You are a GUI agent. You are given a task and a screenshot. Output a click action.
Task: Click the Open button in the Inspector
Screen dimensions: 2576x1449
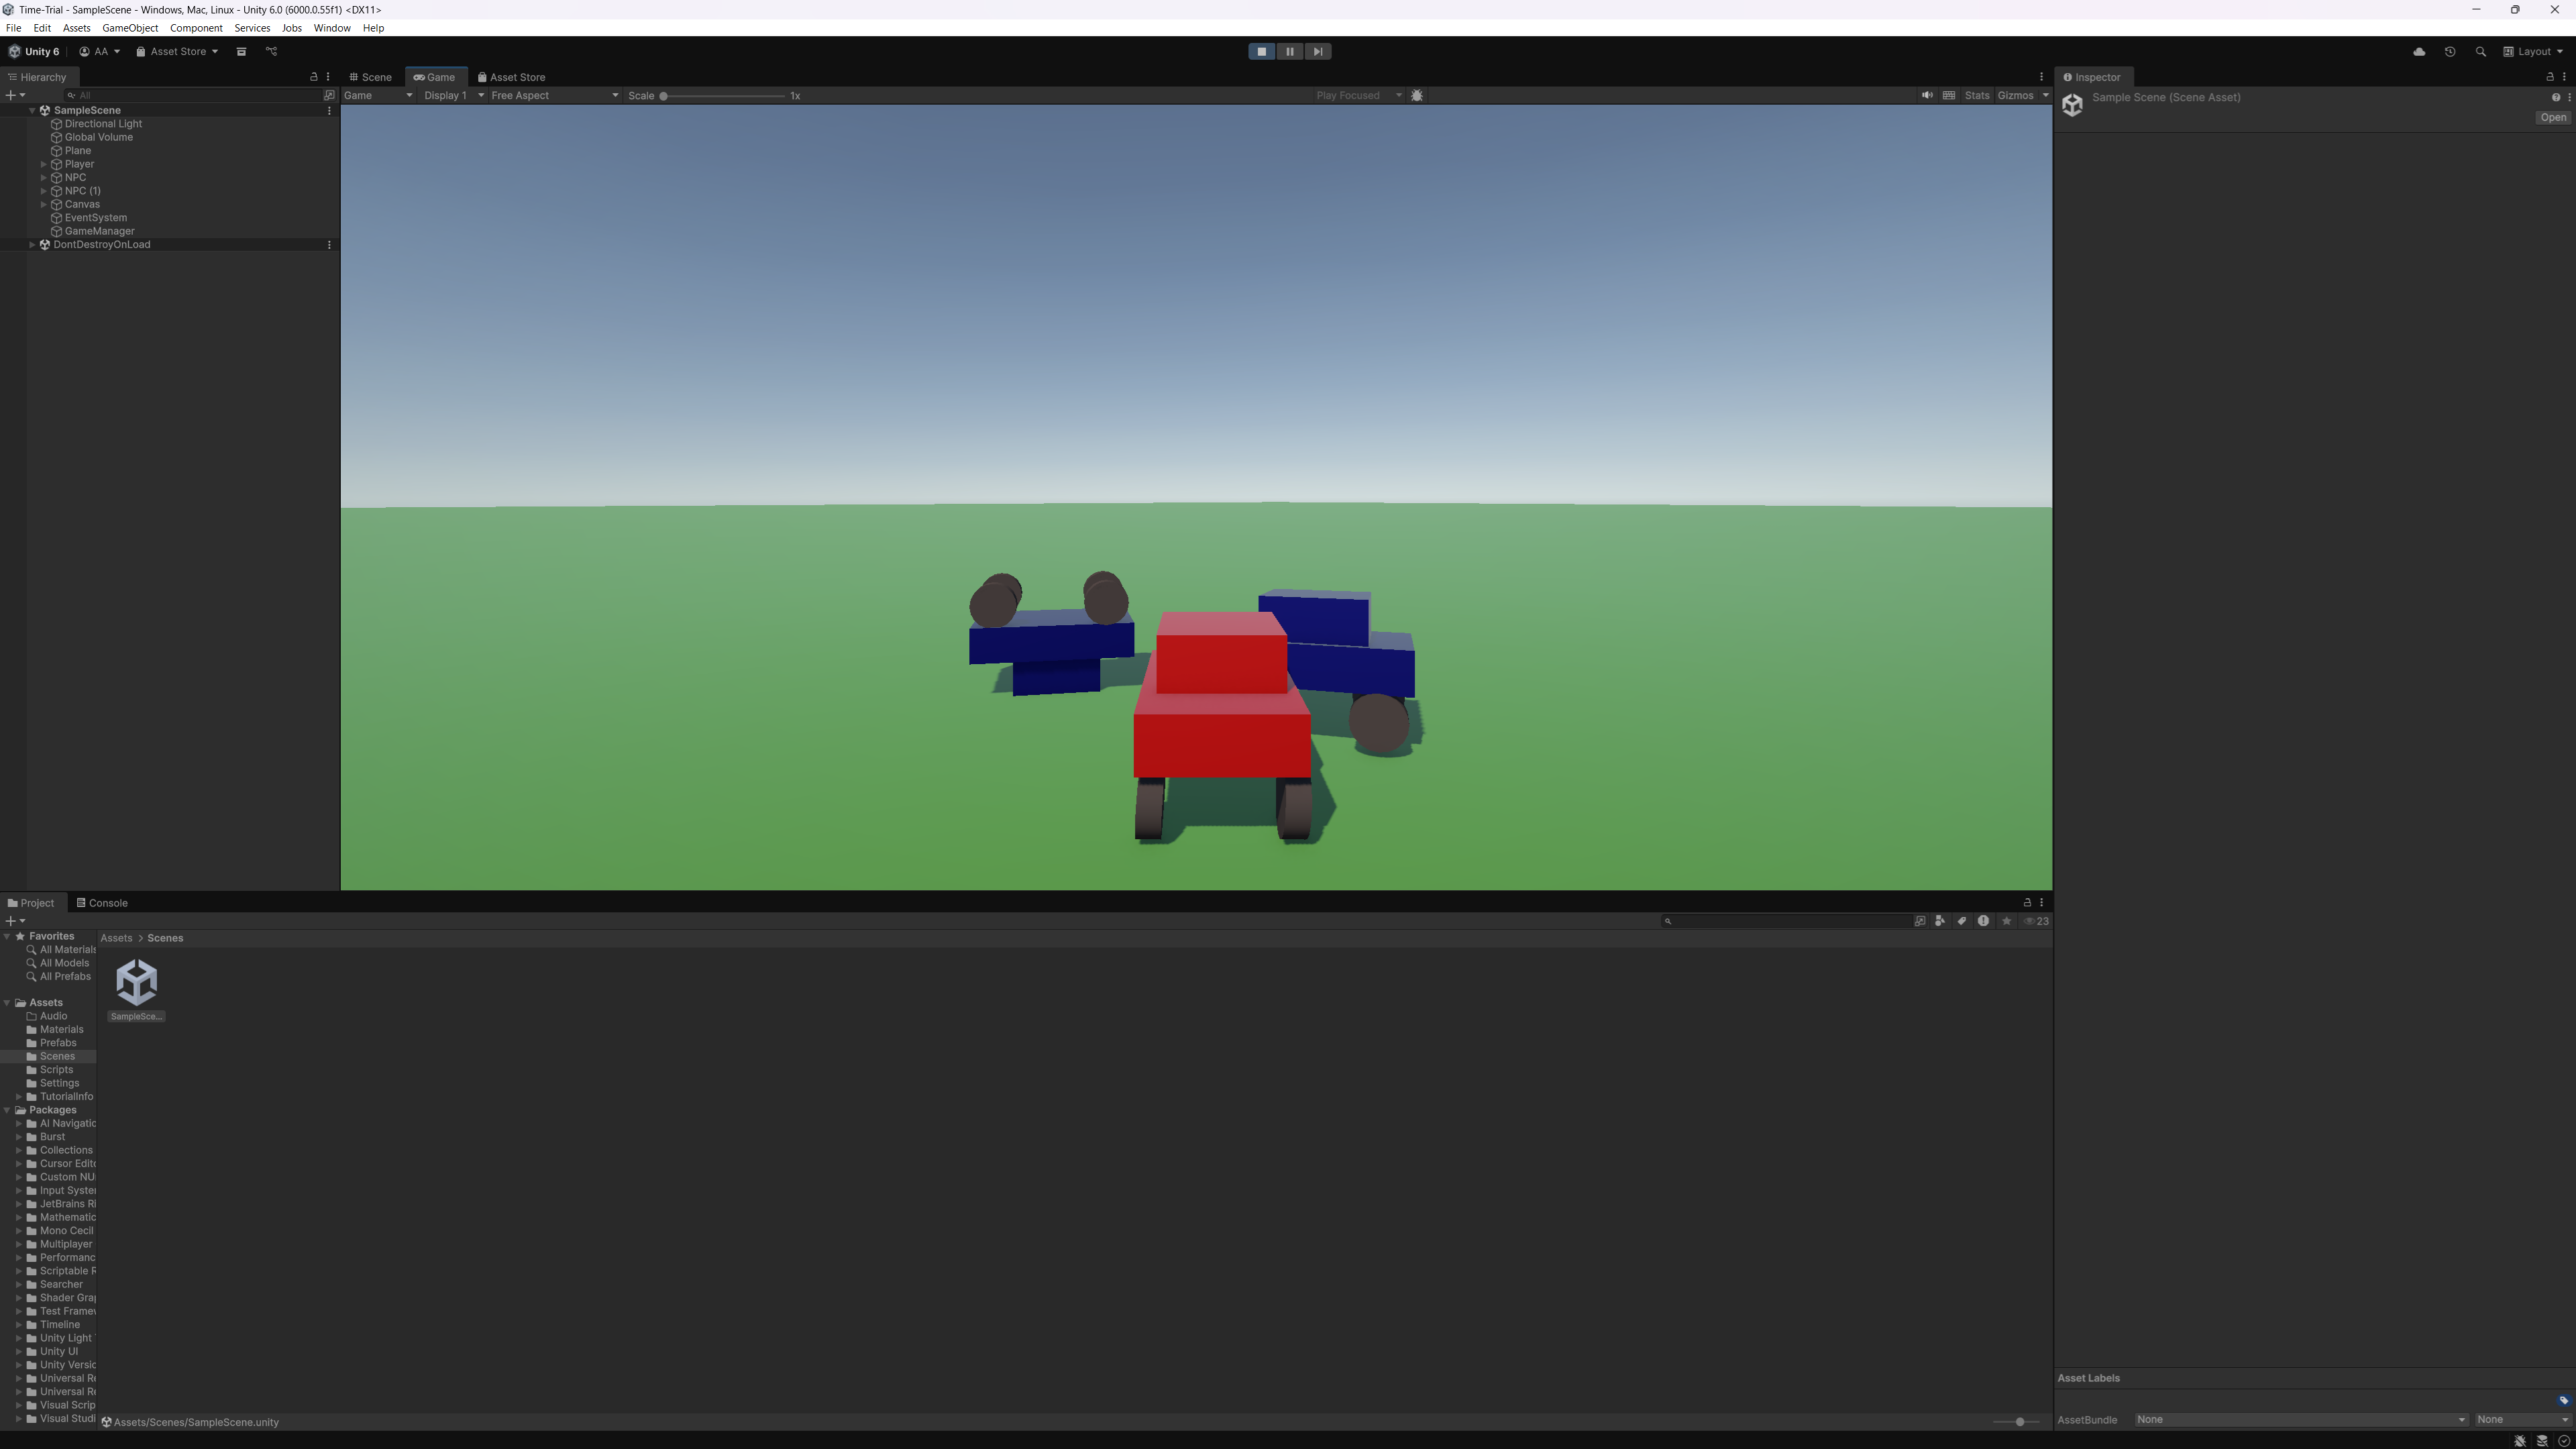pyautogui.click(x=2552, y=118)
